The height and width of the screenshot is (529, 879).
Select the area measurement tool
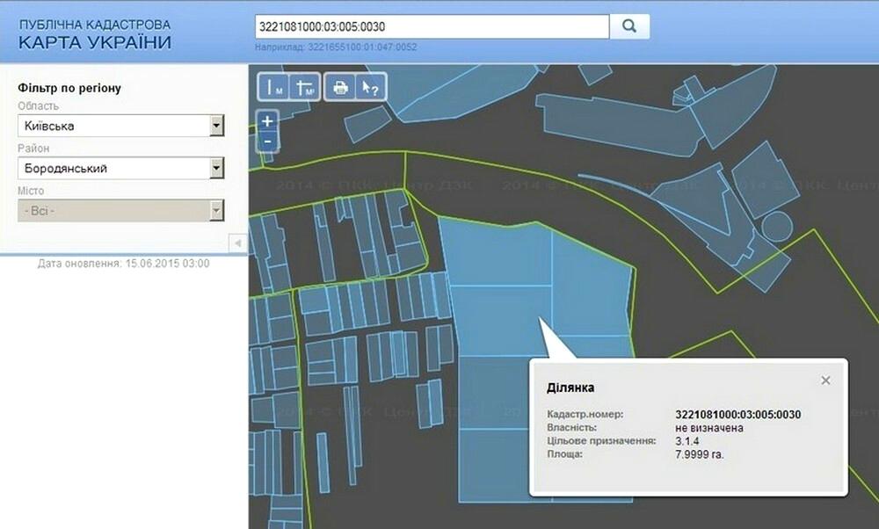[305, 87]
